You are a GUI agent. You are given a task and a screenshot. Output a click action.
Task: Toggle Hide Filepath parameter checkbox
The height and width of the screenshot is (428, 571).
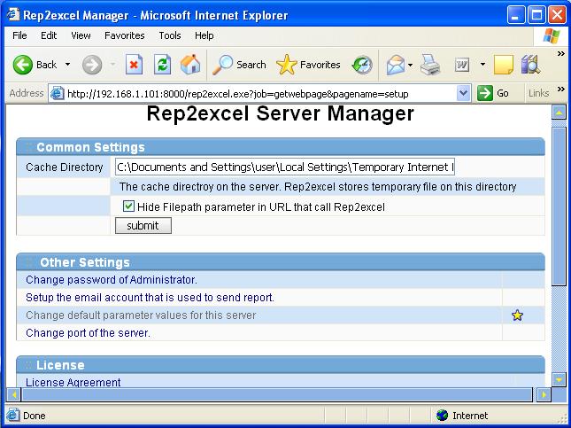pos(128,206)
